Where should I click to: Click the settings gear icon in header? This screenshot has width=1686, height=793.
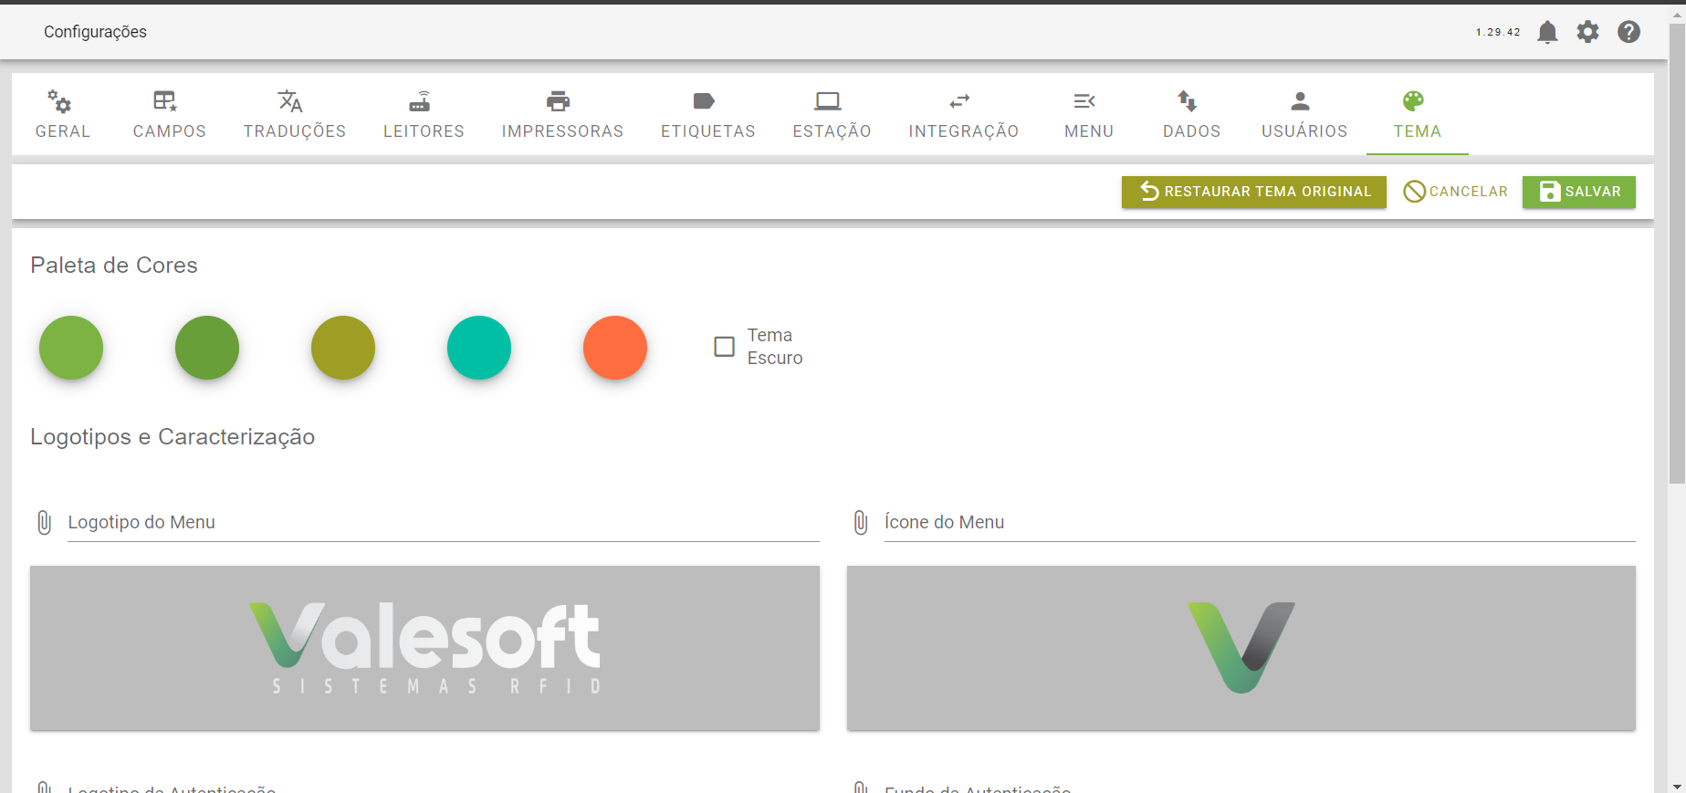1588,32
